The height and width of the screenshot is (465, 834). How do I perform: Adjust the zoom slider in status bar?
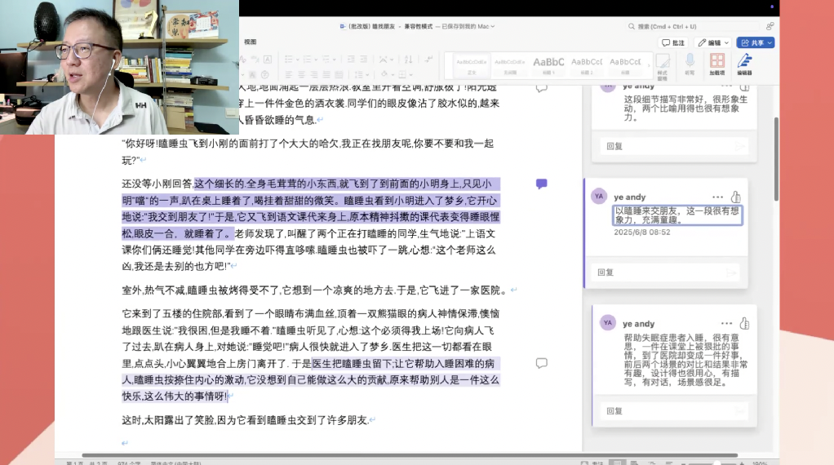pyautogui.click(x=718, y=462)
